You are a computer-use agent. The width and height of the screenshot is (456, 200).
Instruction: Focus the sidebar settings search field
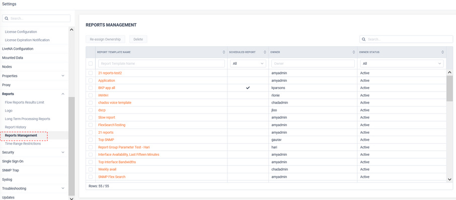[36, 18]
